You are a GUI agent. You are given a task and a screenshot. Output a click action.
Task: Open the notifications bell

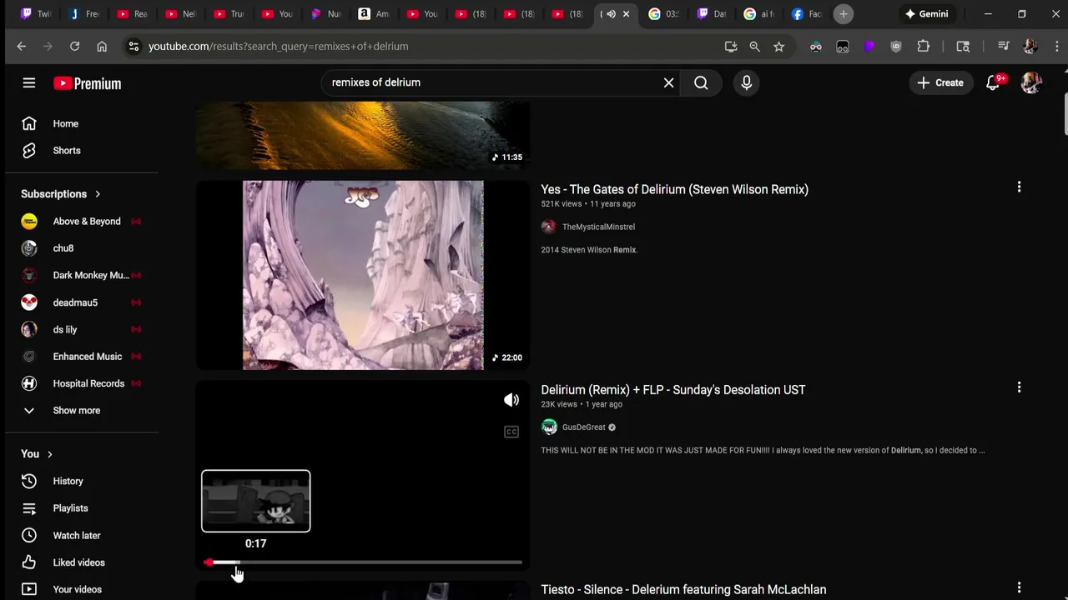pos(993,82)
